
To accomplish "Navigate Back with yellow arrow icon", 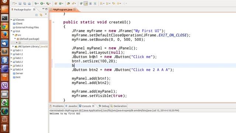I will click(118, 3).
